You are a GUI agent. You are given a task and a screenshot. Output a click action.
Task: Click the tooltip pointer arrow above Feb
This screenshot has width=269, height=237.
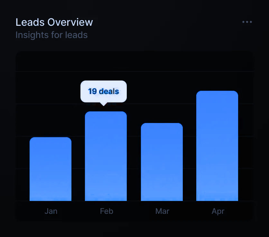tap(103, 104)
